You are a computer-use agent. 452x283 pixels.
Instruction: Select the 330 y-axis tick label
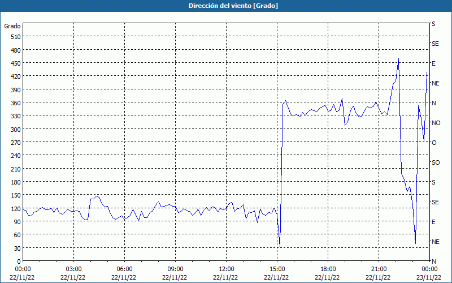pyautogui.click(x=16, y=116)
